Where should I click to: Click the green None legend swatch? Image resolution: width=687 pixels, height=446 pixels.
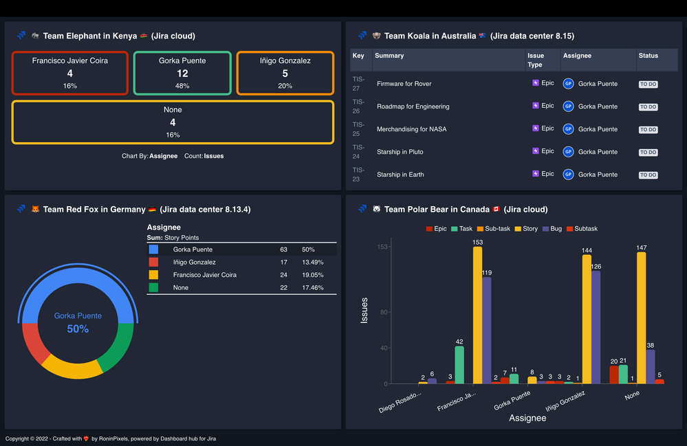click(x=153, y=287)
